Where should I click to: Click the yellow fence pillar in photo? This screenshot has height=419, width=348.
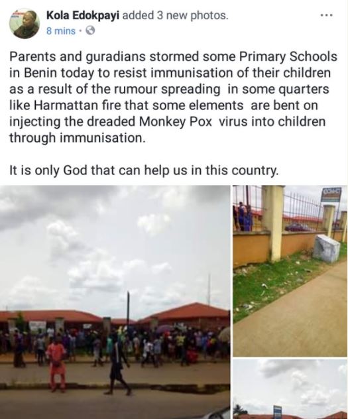272,223
